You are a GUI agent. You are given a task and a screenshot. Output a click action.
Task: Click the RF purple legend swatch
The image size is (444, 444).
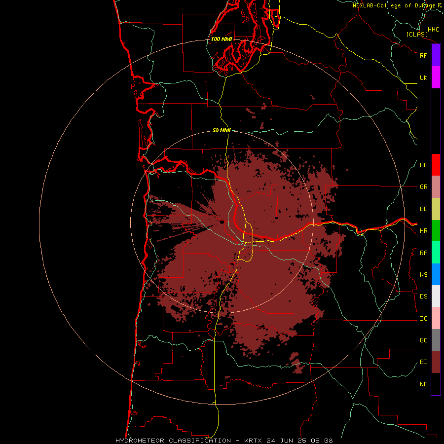[436, 55]
